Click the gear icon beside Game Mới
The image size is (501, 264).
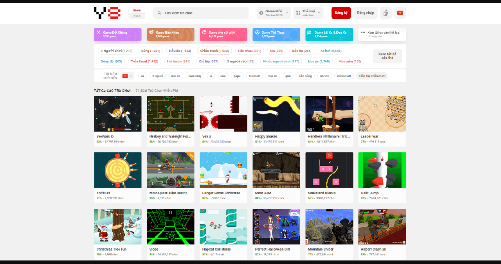point(261,13)
